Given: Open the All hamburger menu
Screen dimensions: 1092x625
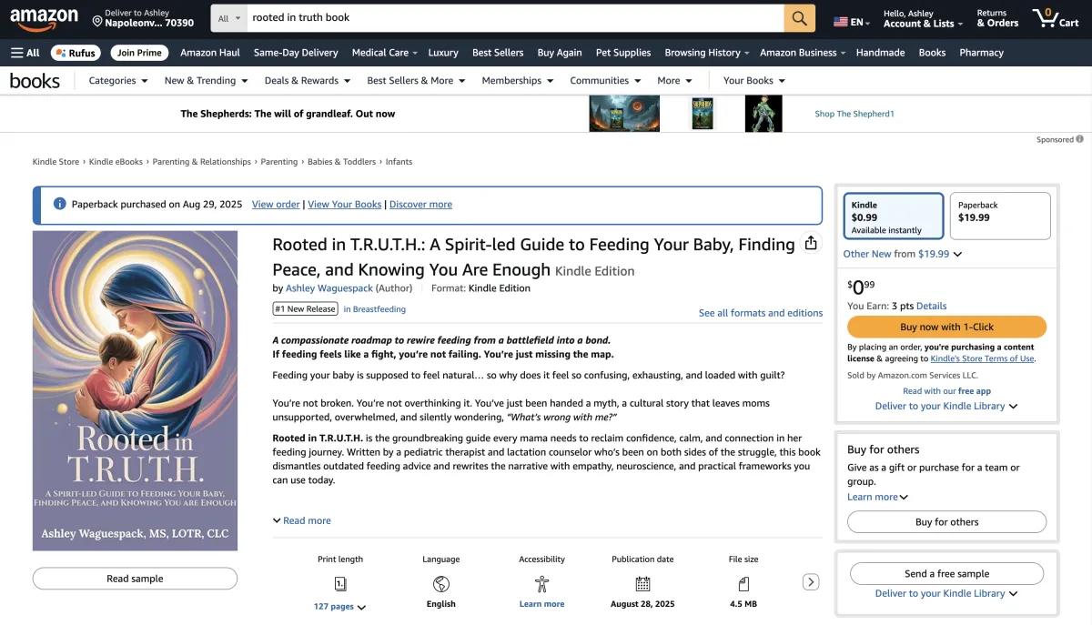Looking at the screenshot, I should click(x=25, y=53).
